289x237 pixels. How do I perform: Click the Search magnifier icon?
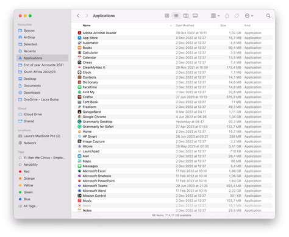pos(268,16)
